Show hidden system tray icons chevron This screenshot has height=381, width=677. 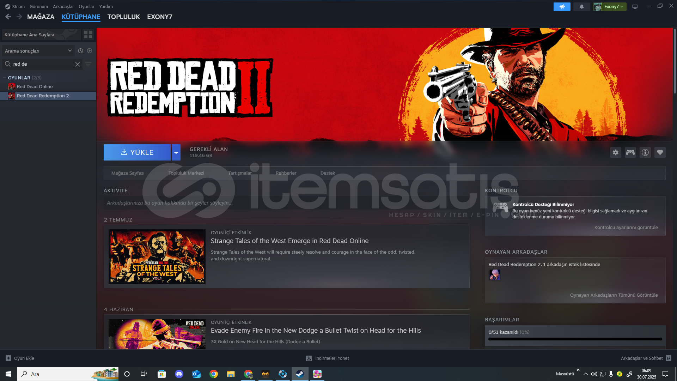click(x=586, y=374)
